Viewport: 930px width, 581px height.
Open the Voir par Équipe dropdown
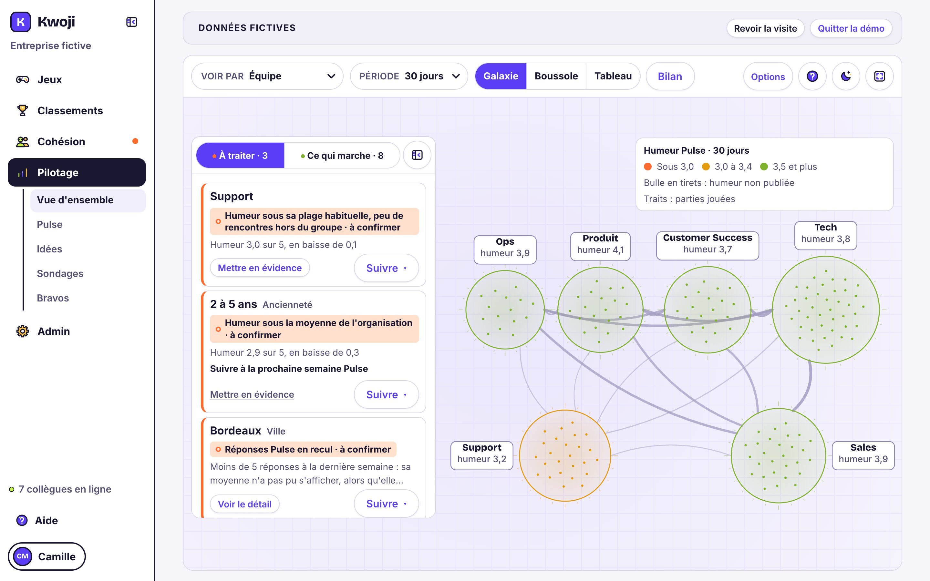point(267,76)
